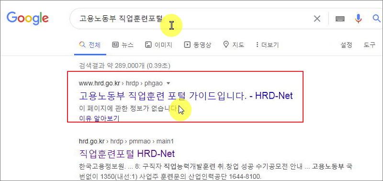
Task: Switch to the 뉴스 tab
Action: click(x=123, y=45)
